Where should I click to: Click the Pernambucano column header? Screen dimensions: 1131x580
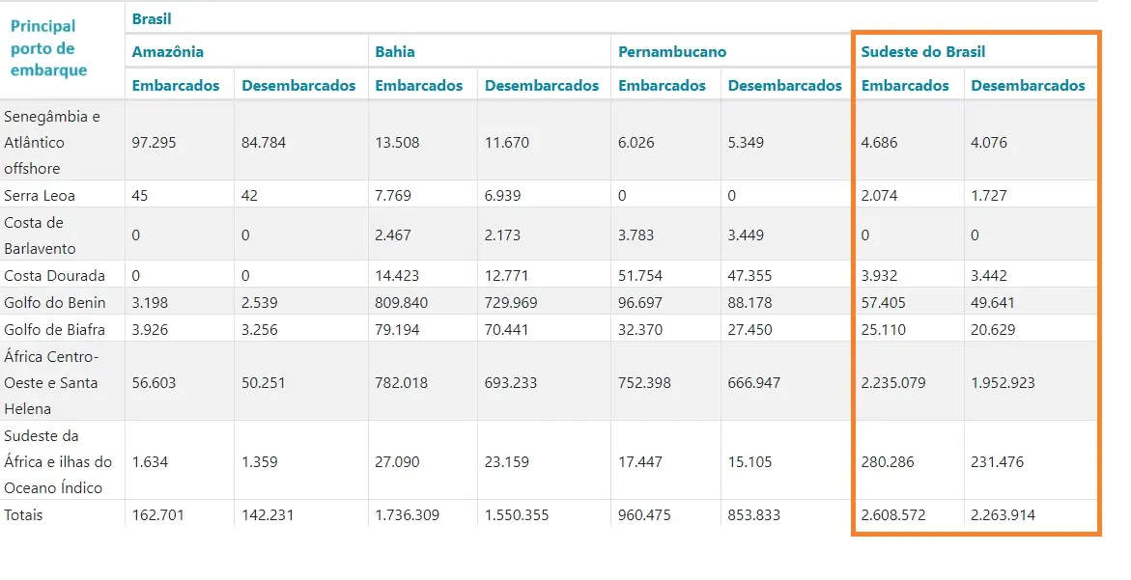click(x=671, y=52)
